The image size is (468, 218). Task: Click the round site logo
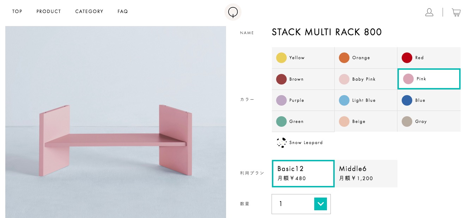pos(233,12)
